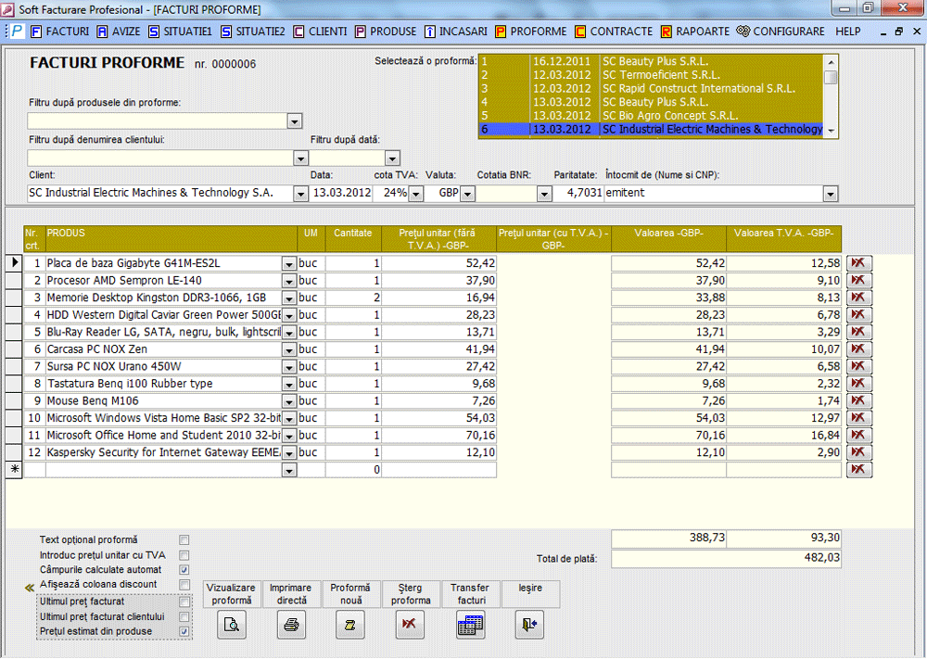Click the application icon in the title bar
Viewport: 927px width, 659px height.
click(x=8, y=9)
